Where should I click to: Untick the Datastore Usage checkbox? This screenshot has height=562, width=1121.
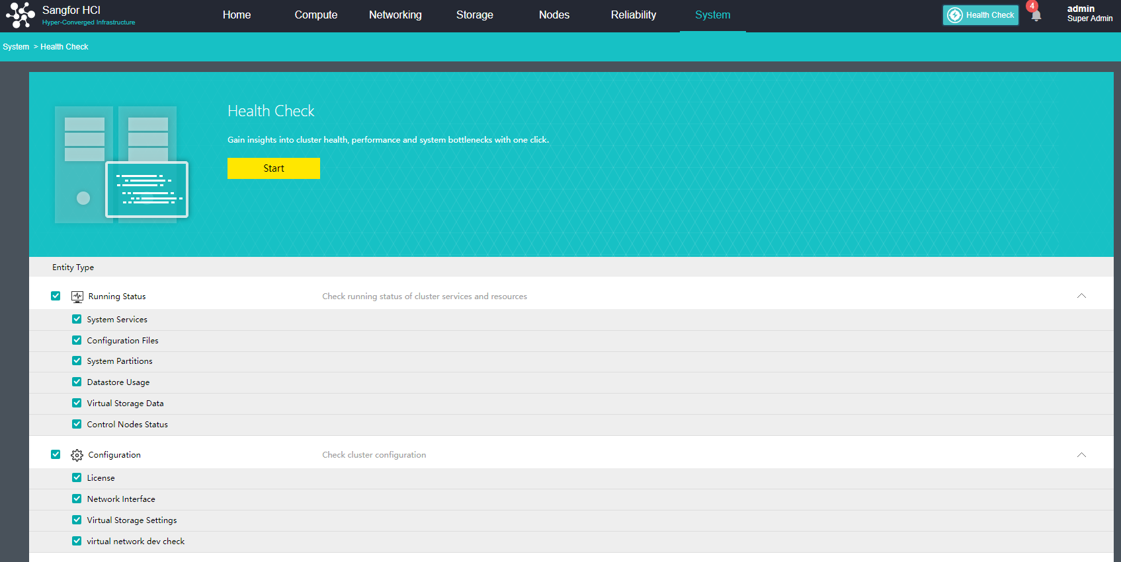[77, 382]
